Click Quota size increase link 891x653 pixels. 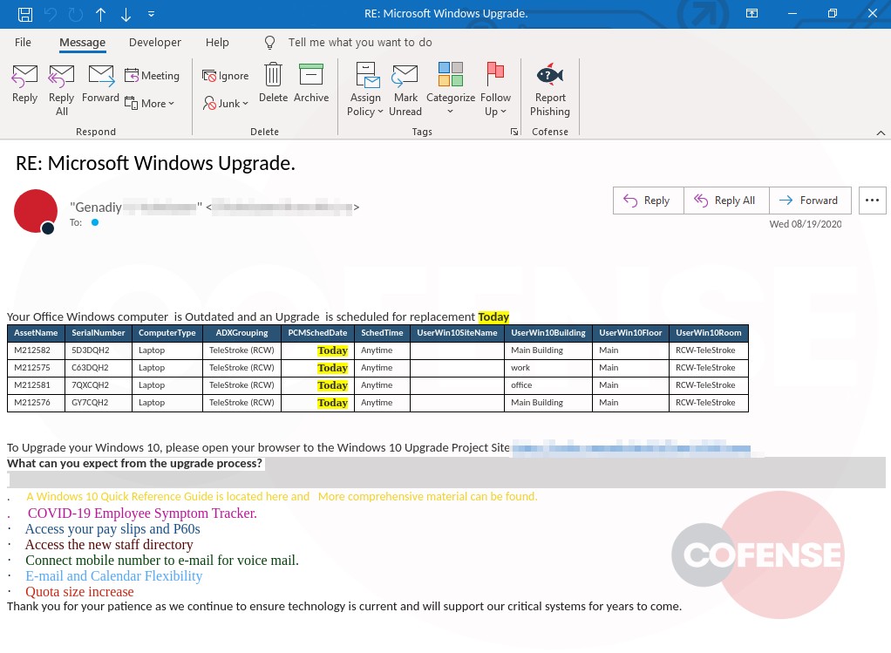coord(79,592)
